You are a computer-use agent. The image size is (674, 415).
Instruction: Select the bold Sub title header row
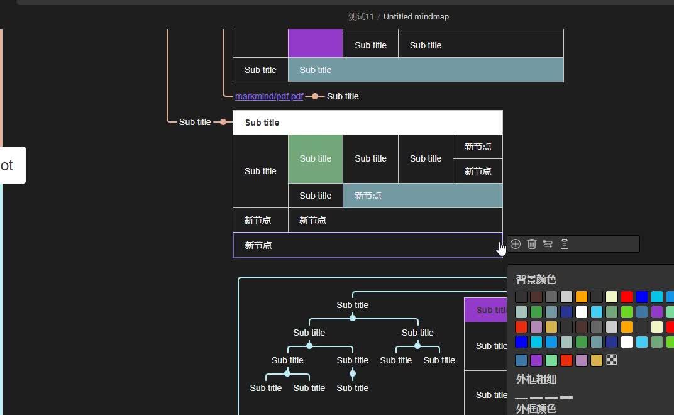[262, 122]
